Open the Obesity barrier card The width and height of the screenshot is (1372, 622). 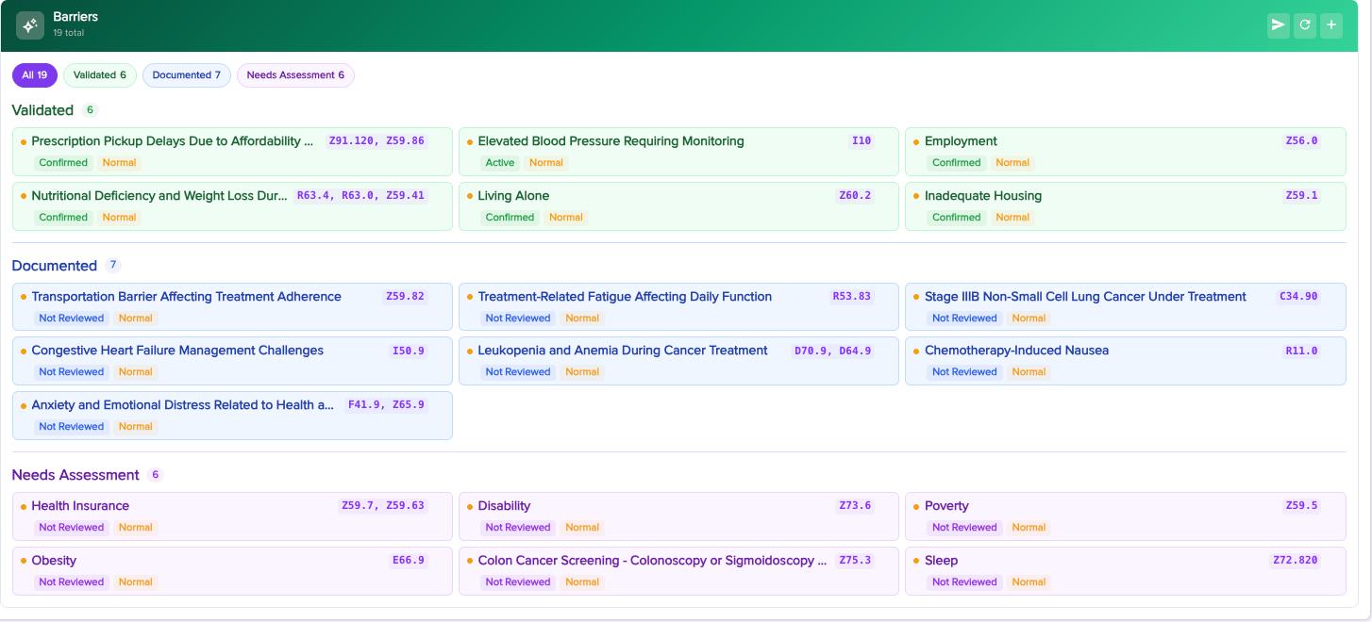click(x=232, y=571)
